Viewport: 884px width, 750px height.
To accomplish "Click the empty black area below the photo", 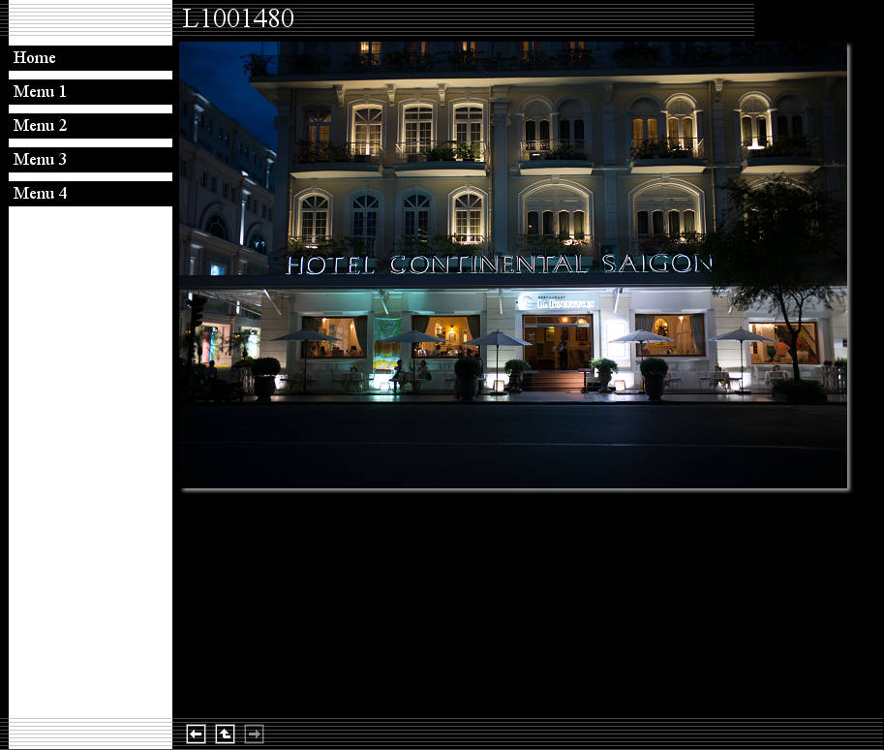I will click(x=513, y=601).
